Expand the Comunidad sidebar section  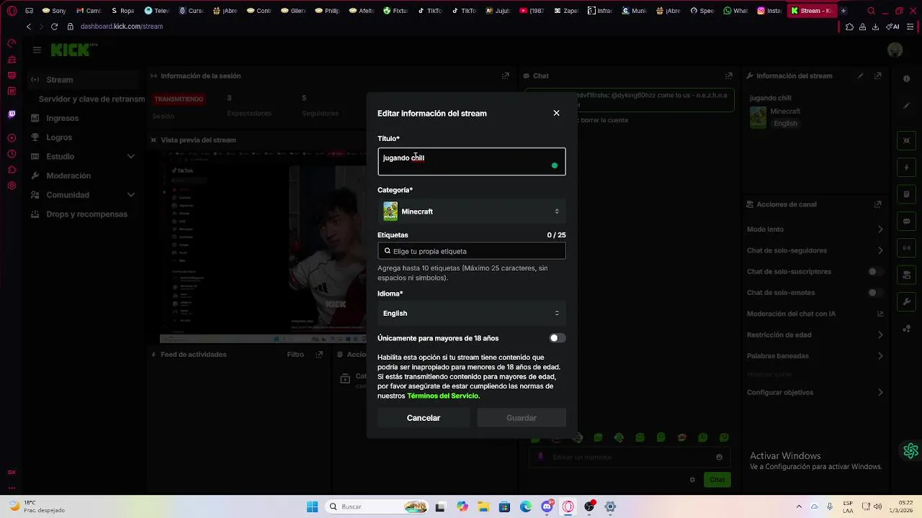(82, 195)
